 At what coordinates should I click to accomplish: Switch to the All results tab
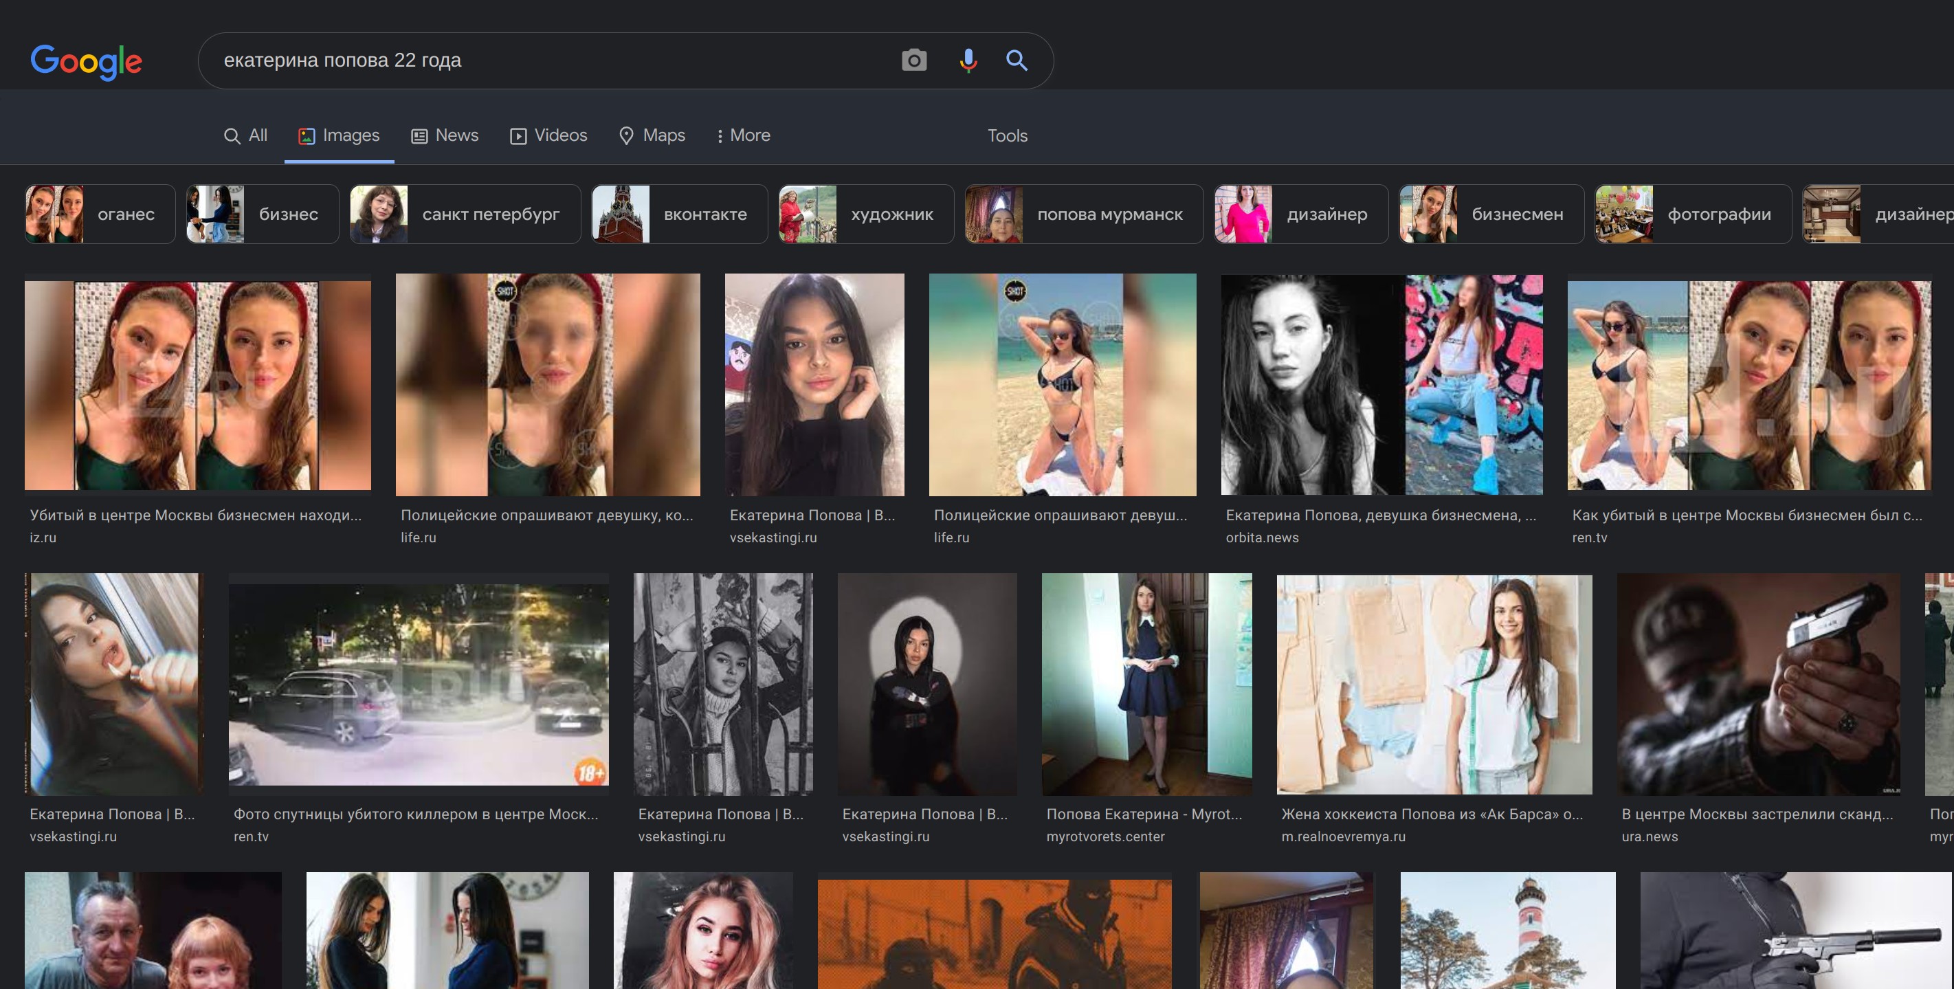click(246, 136)
